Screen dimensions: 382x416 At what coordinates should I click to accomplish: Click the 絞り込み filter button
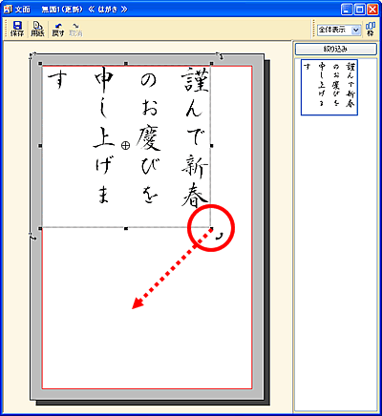click(336, 49)
